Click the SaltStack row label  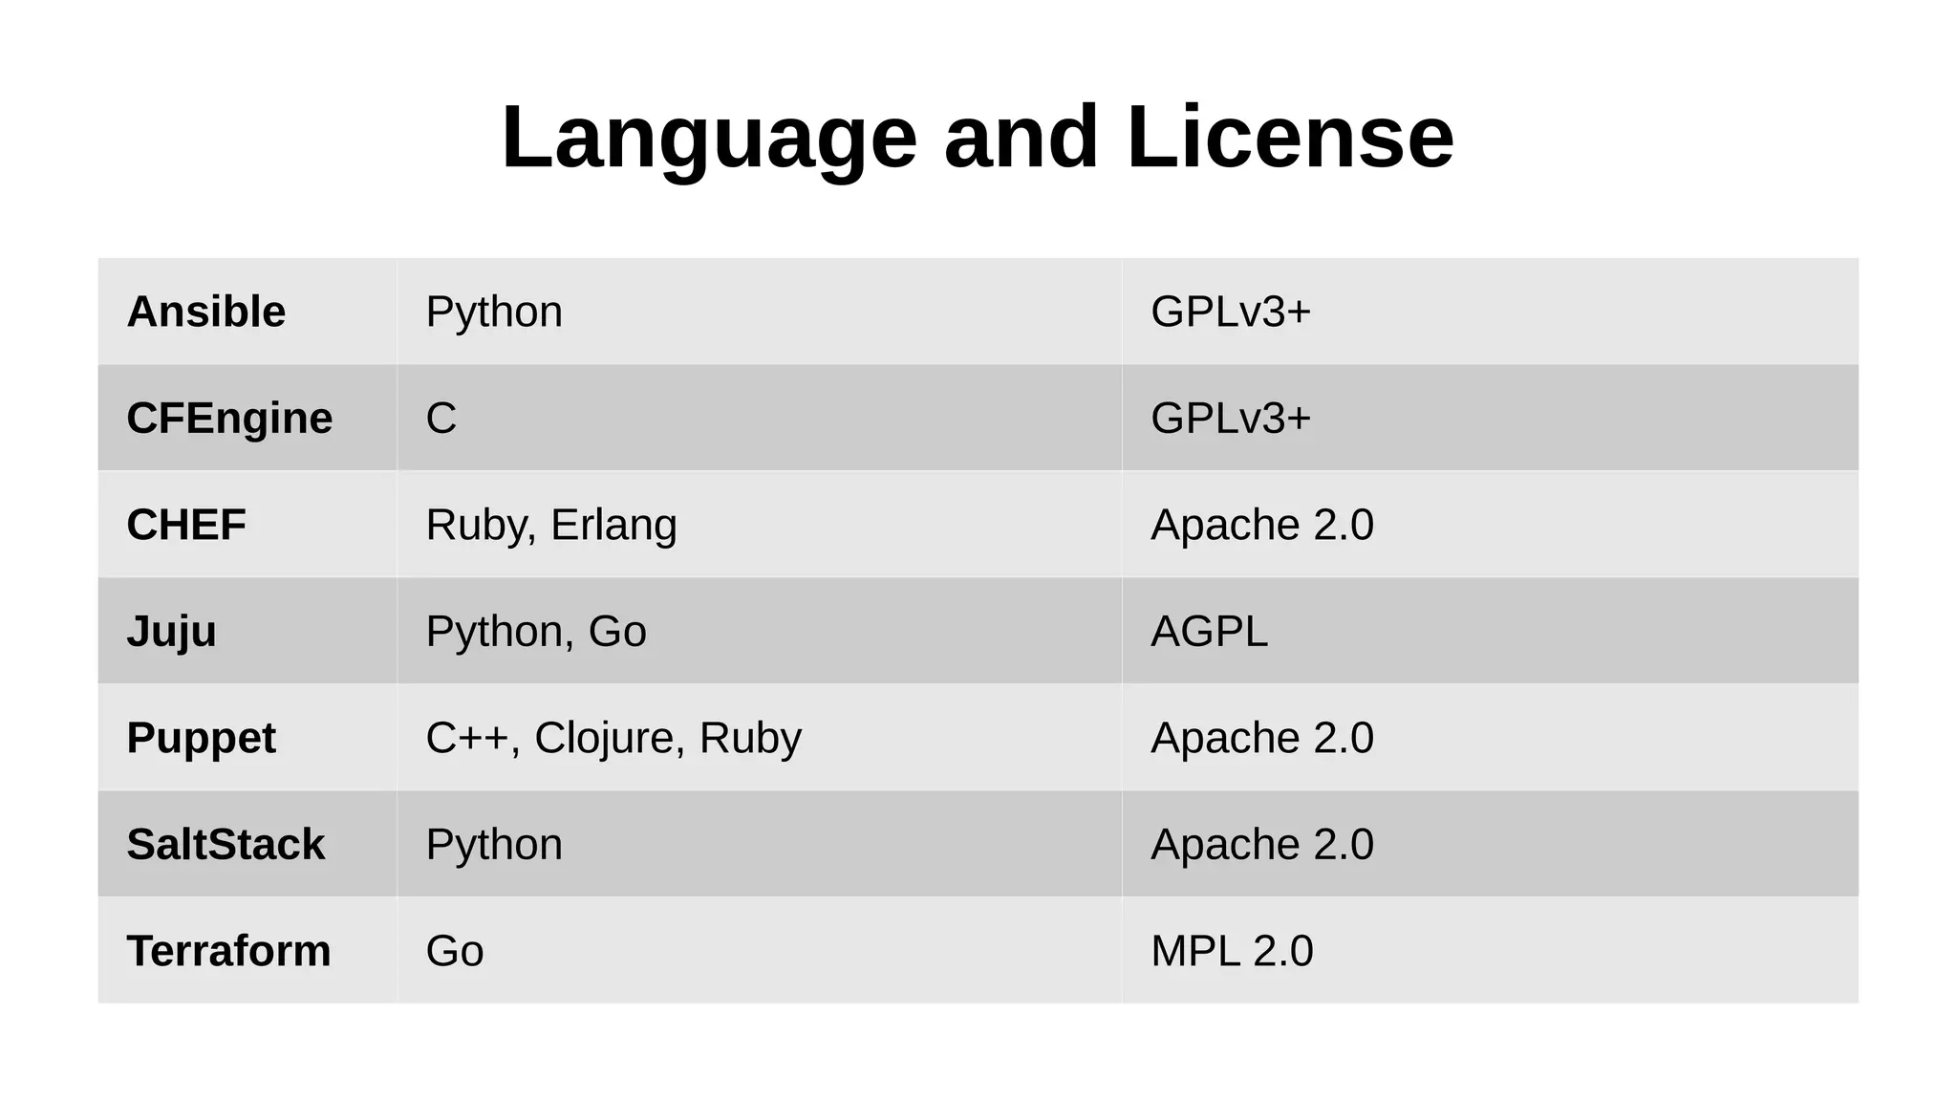(226, 844)
